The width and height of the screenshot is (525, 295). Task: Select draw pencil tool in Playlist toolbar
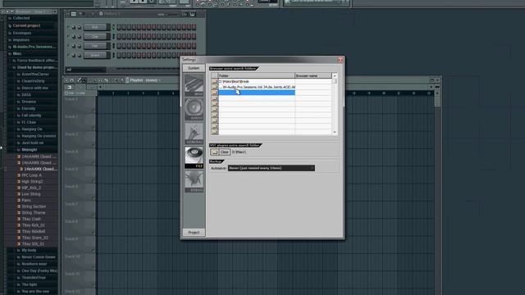80,80
